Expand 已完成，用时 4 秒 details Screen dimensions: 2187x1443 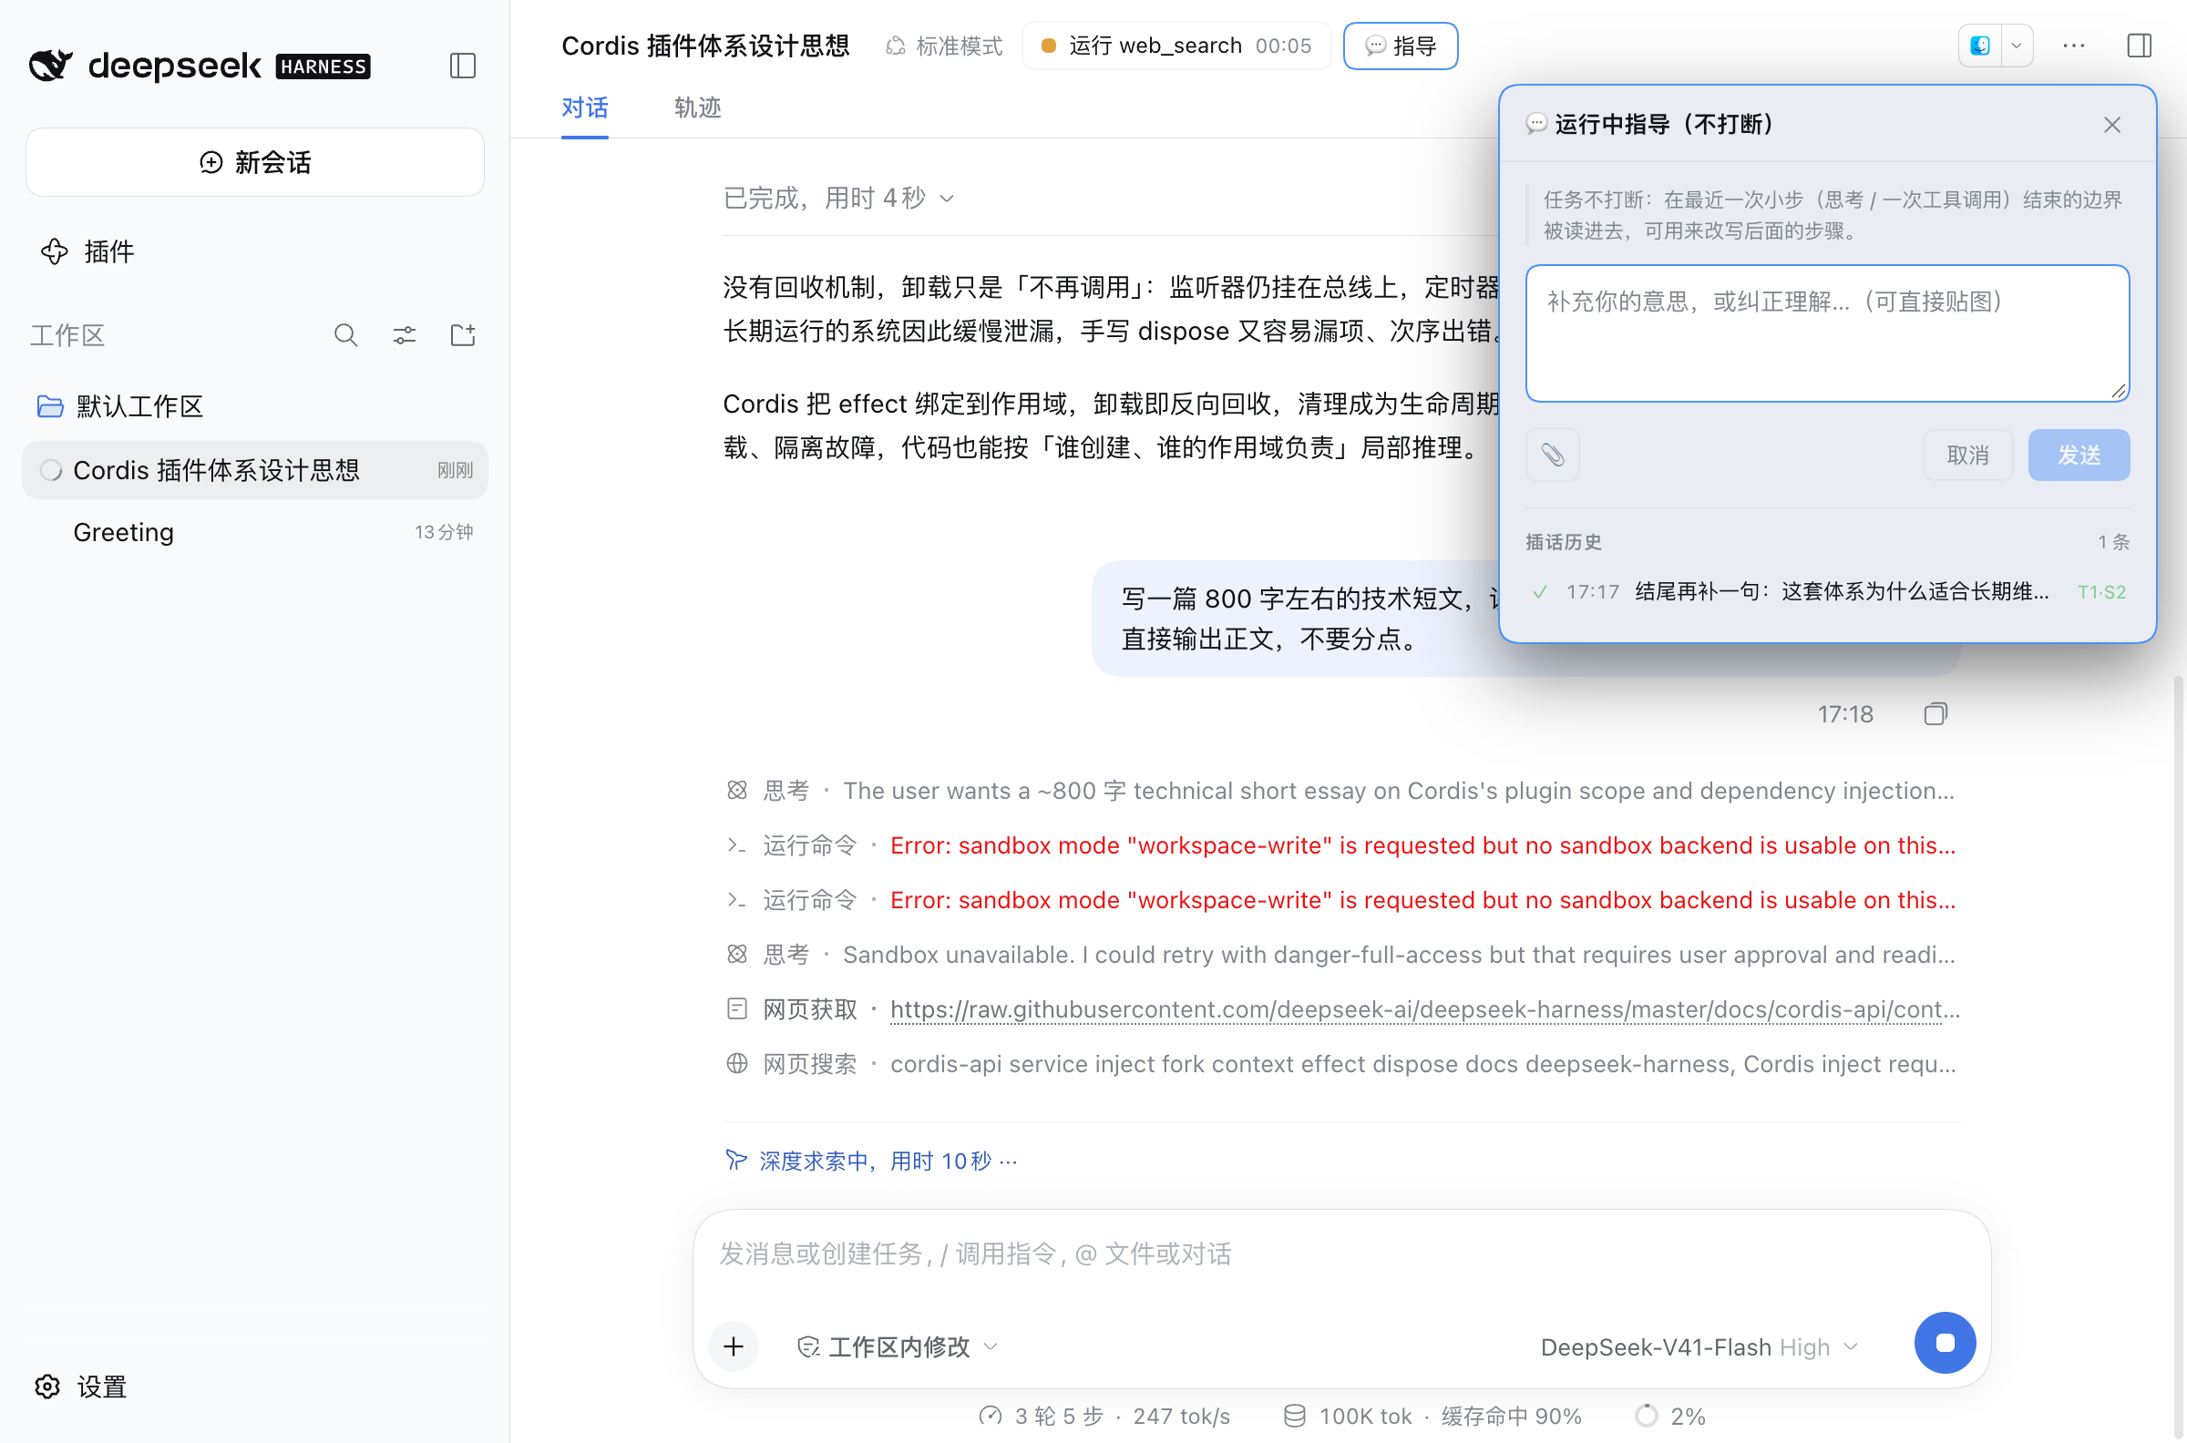(838, 198)
